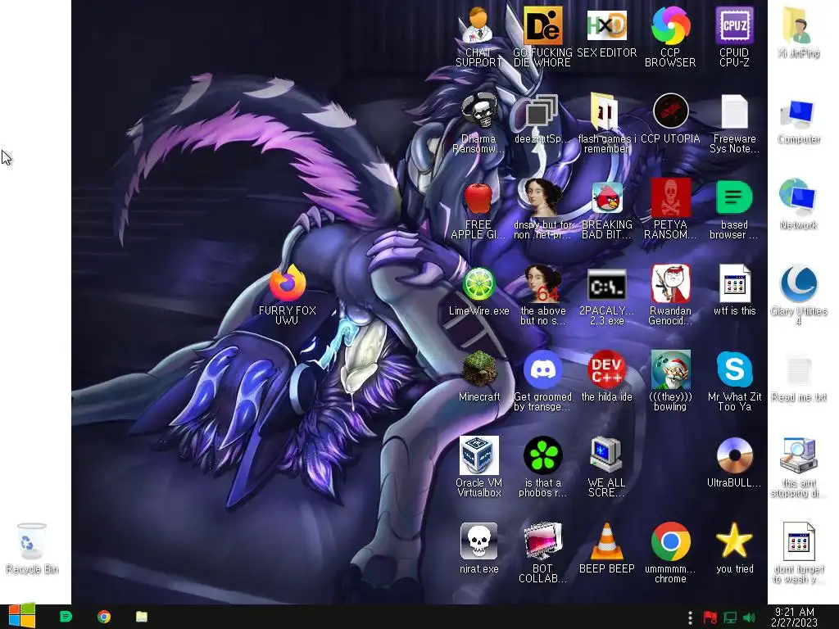
Task: Open the Xi JinPing user folder
Action: coord(798,32)
